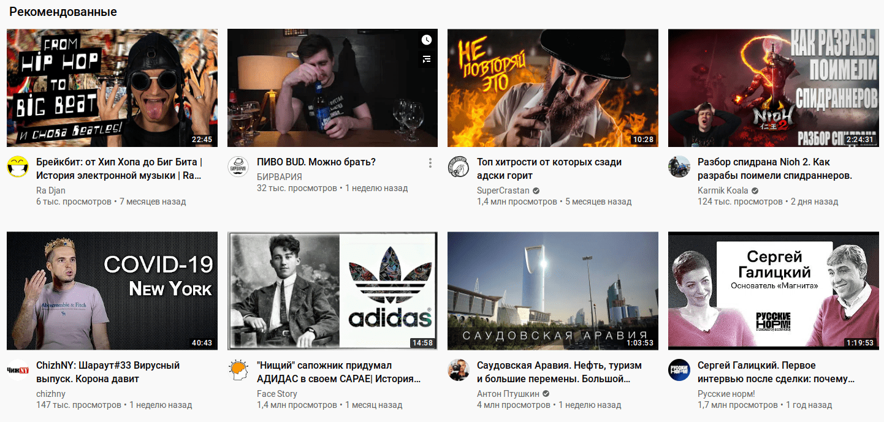Play the From Hip Hop to Big Beat thumbnail
This screenshot has height=422, width=884.
point(112,88)
